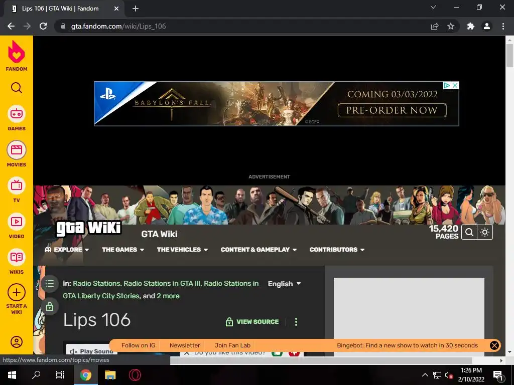Open Windows taskbar search
Screen dimensions: 514x385
(36, 375)
